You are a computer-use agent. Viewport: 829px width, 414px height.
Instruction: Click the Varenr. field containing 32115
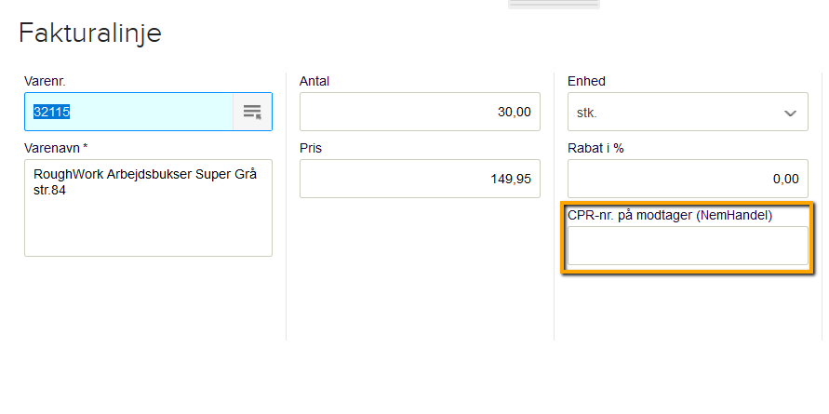[x=128, y=112]
